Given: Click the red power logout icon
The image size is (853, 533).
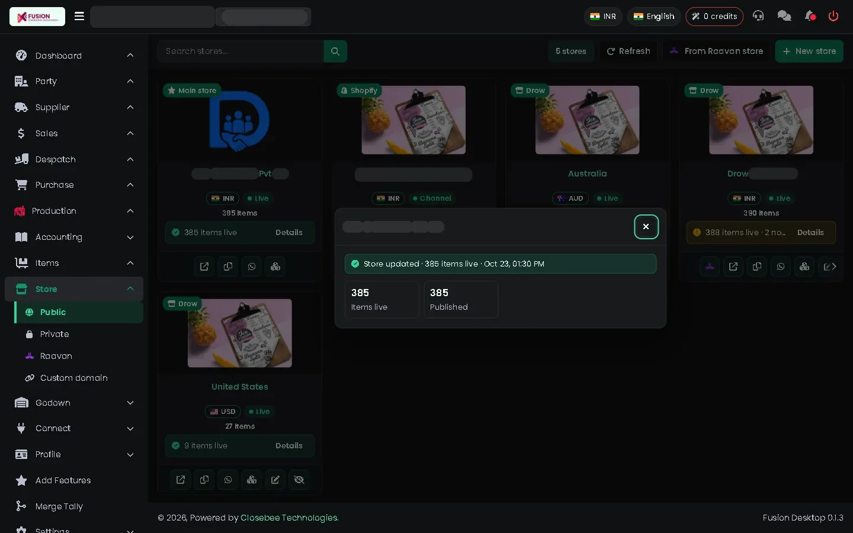Looking at the screenshot, I should pyautogui.click(x=833, y=16).
